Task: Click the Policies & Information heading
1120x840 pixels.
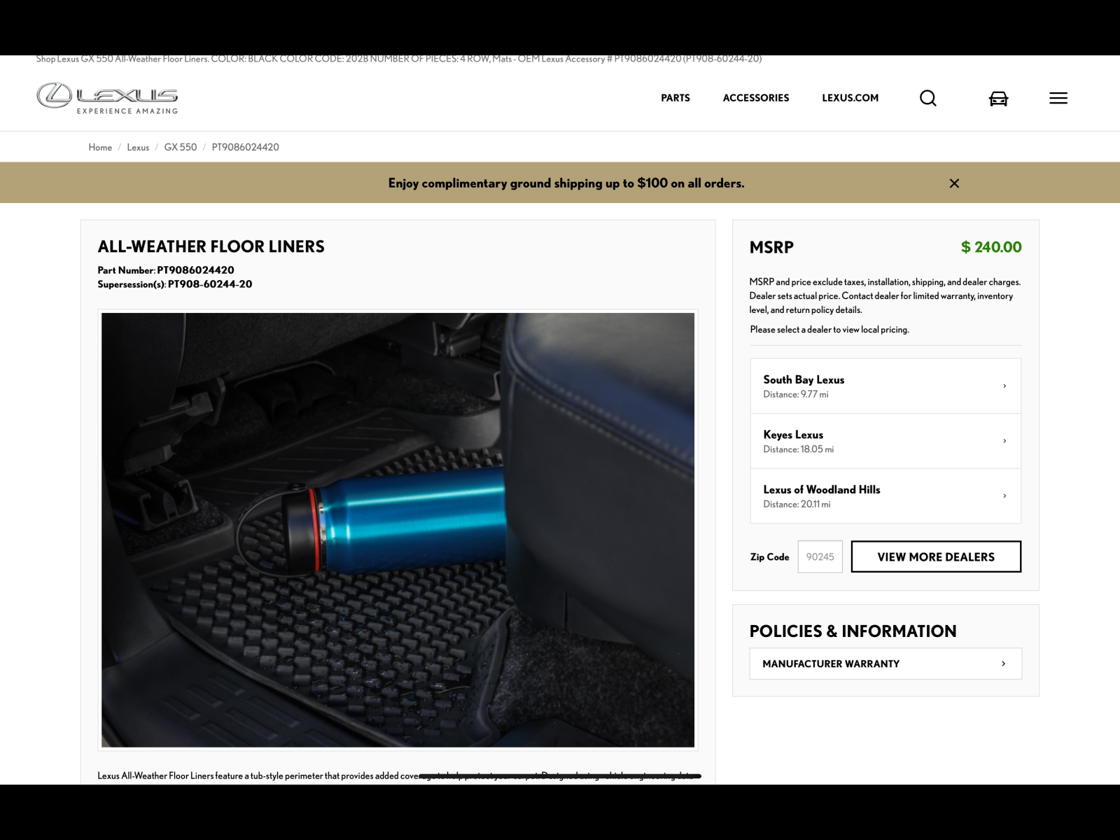Action: 853,631
